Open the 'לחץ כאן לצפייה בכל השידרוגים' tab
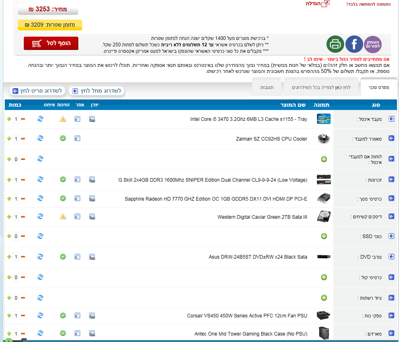The height and width of the screenshot is (342, 399). pyautogui.click(x=321, y=87)
